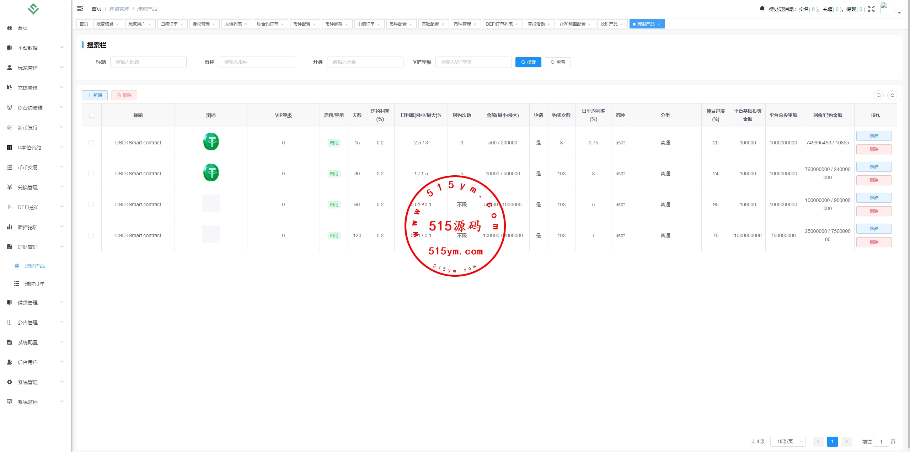Click the green logo icon
910x452 pixels.
click(x=33, y=9)
